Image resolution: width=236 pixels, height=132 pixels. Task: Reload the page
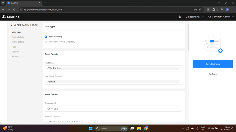click(x=14, y=10)
